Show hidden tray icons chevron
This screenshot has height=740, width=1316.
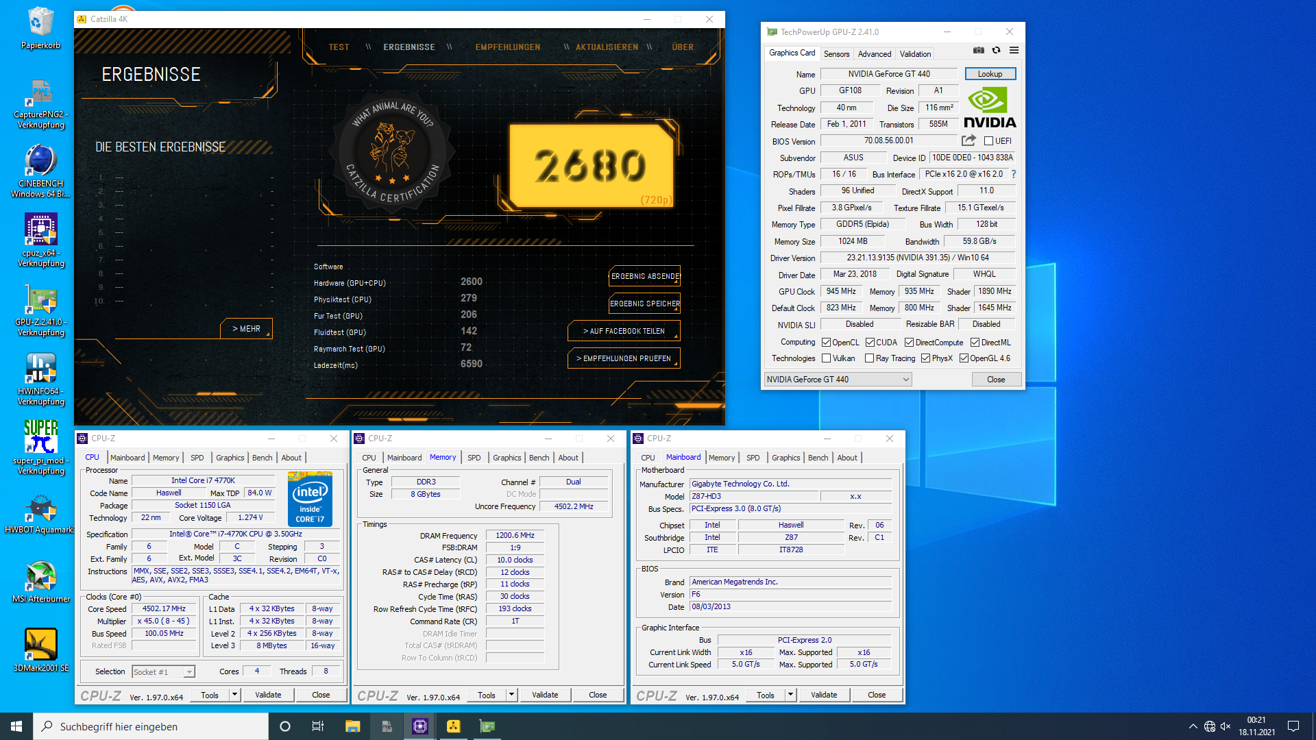pyautogui.click(x=1193, y=726)
